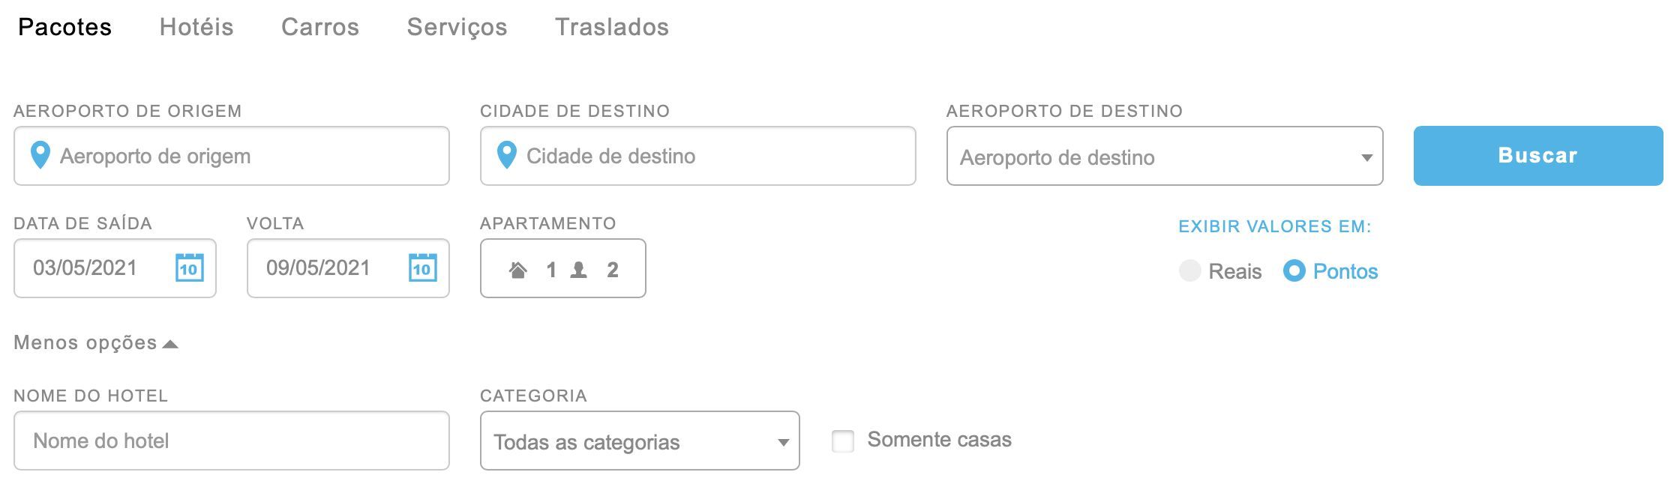Open the Volta calendar icon
This screenshot has width=1677, height=487.
[422, 267]
